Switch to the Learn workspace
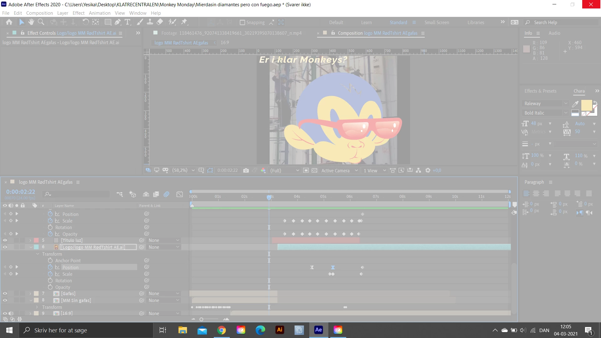This screenshot has height=338, width=601. (366, 23)
